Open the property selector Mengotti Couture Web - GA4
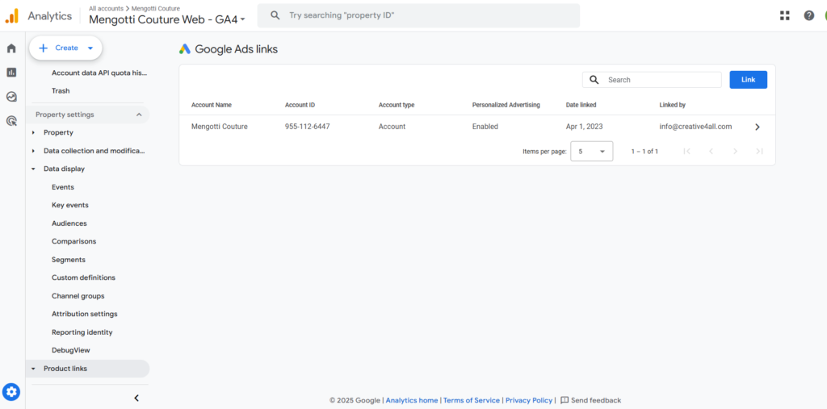This screenshot has width=827, height=409. click(167, 19)
